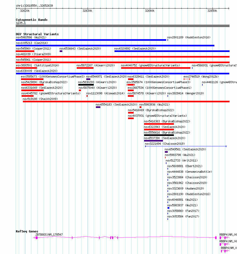Click nsv5983937 (Wu2021) label

tap(182, 205)
